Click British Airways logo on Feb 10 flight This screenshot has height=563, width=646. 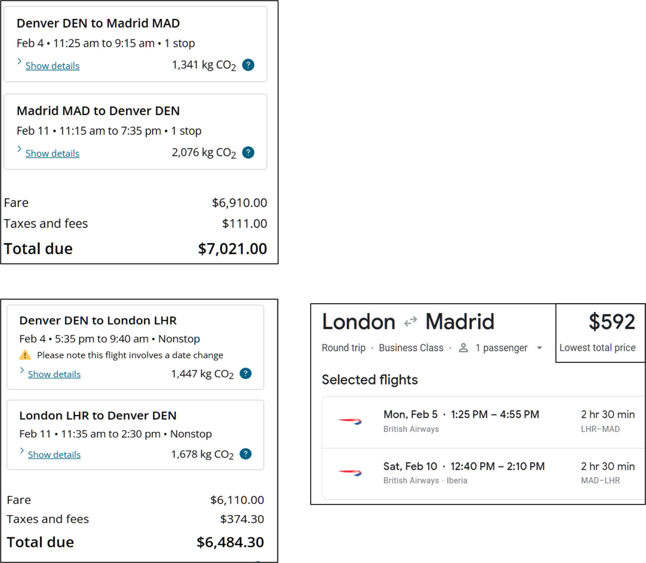(x=350, y=473)
